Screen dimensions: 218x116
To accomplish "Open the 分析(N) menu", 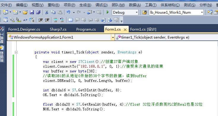I will tap(206, 5).
